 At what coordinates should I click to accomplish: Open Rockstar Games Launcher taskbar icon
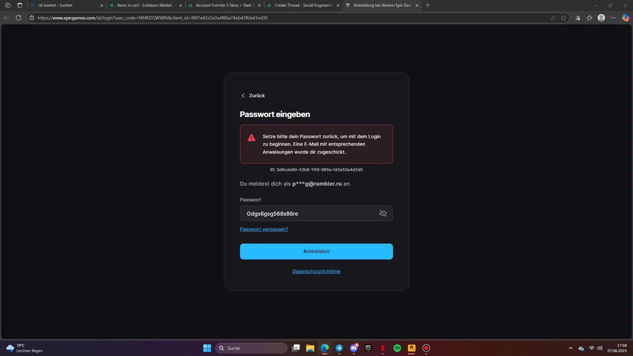pyautogui.click(x=412, y=348)
